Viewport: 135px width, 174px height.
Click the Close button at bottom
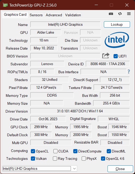click(120, 169)
